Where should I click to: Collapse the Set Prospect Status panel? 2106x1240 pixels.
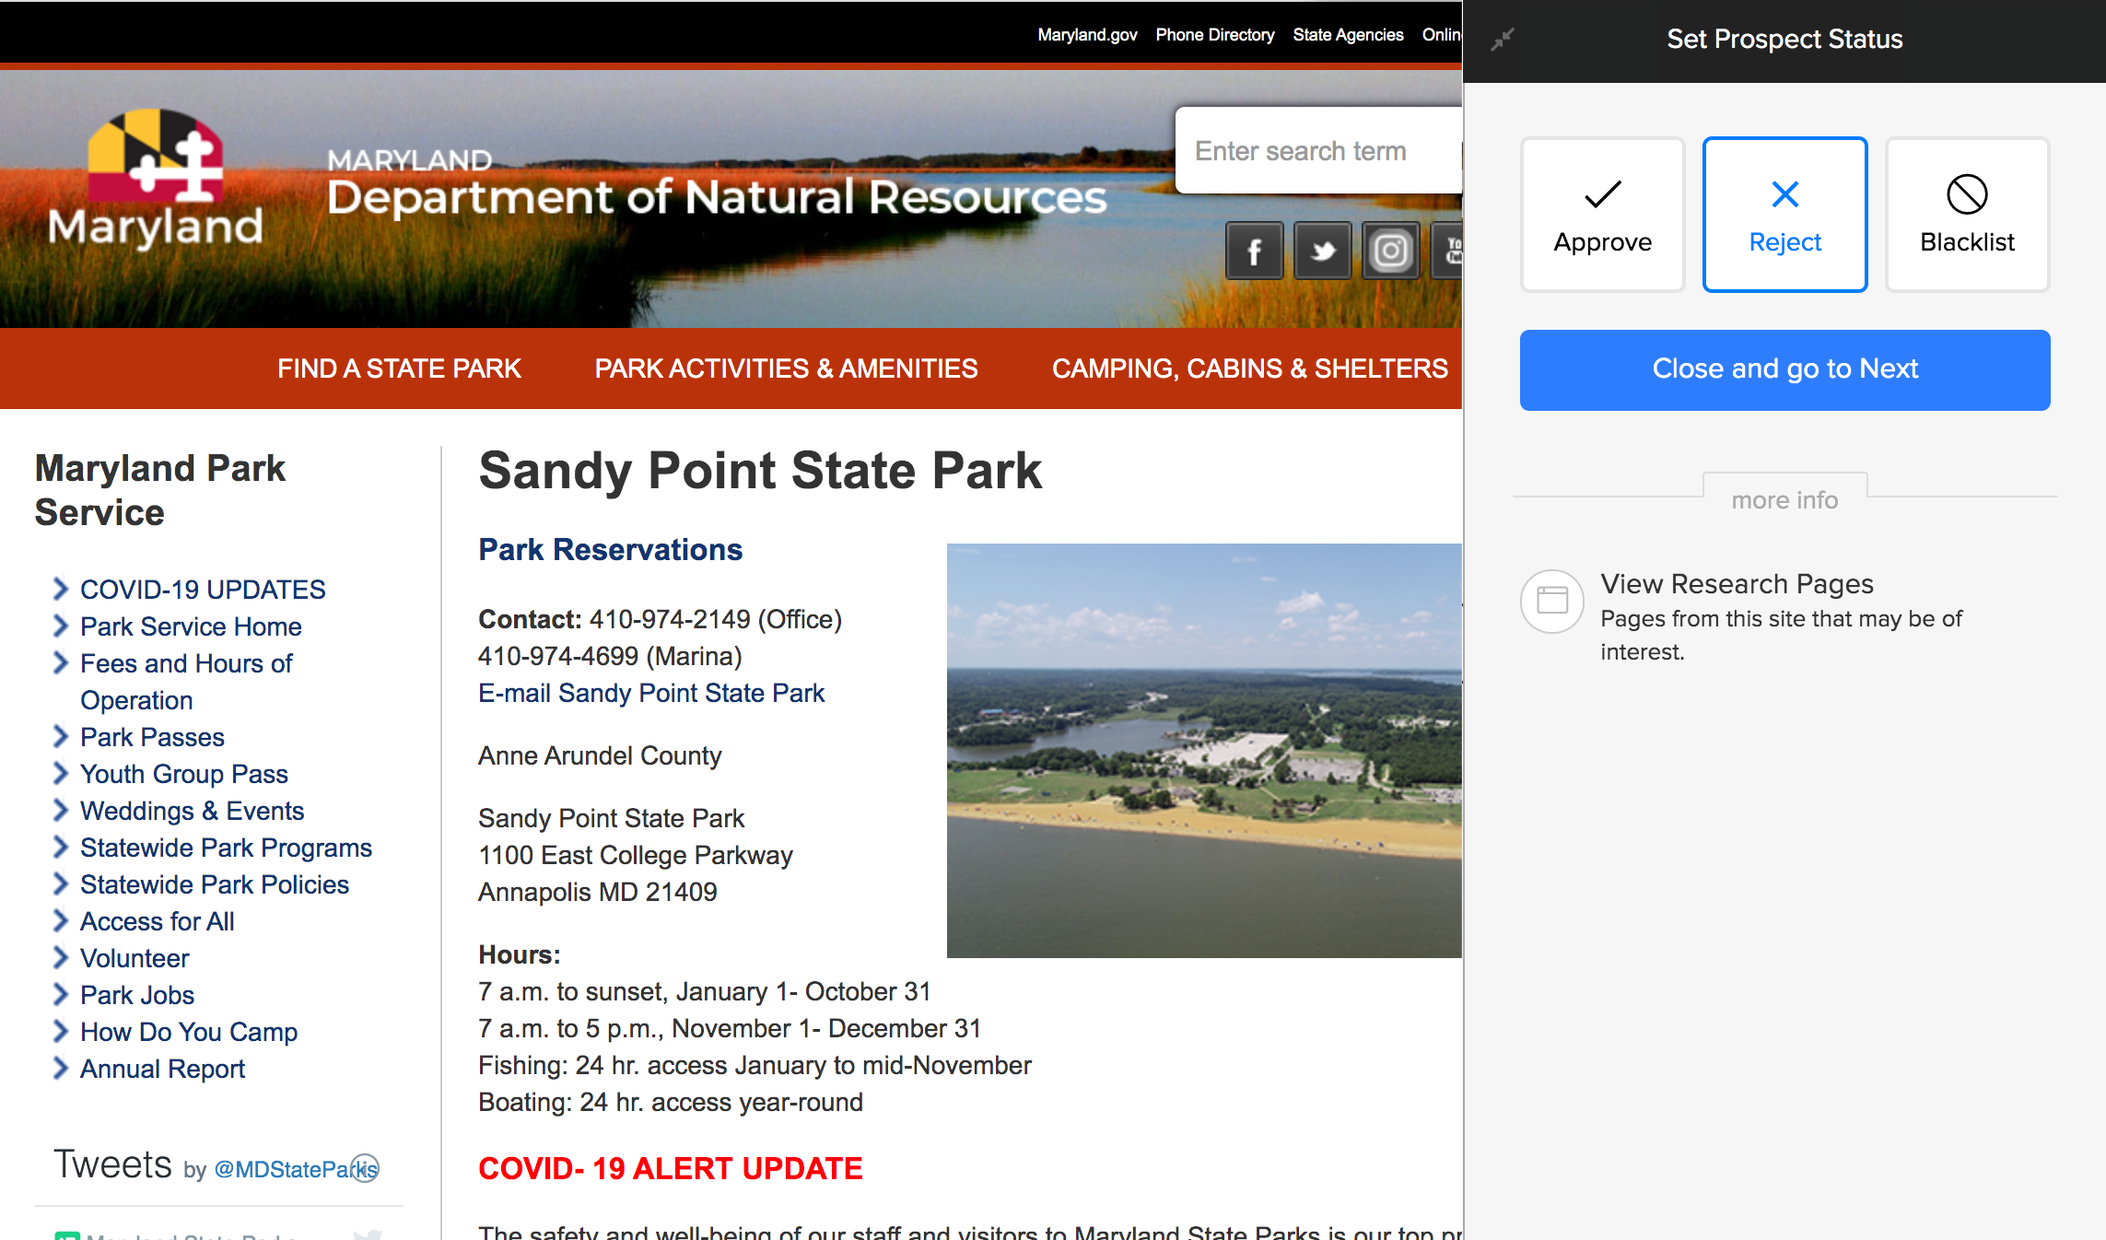click(x=1503, y=40)
